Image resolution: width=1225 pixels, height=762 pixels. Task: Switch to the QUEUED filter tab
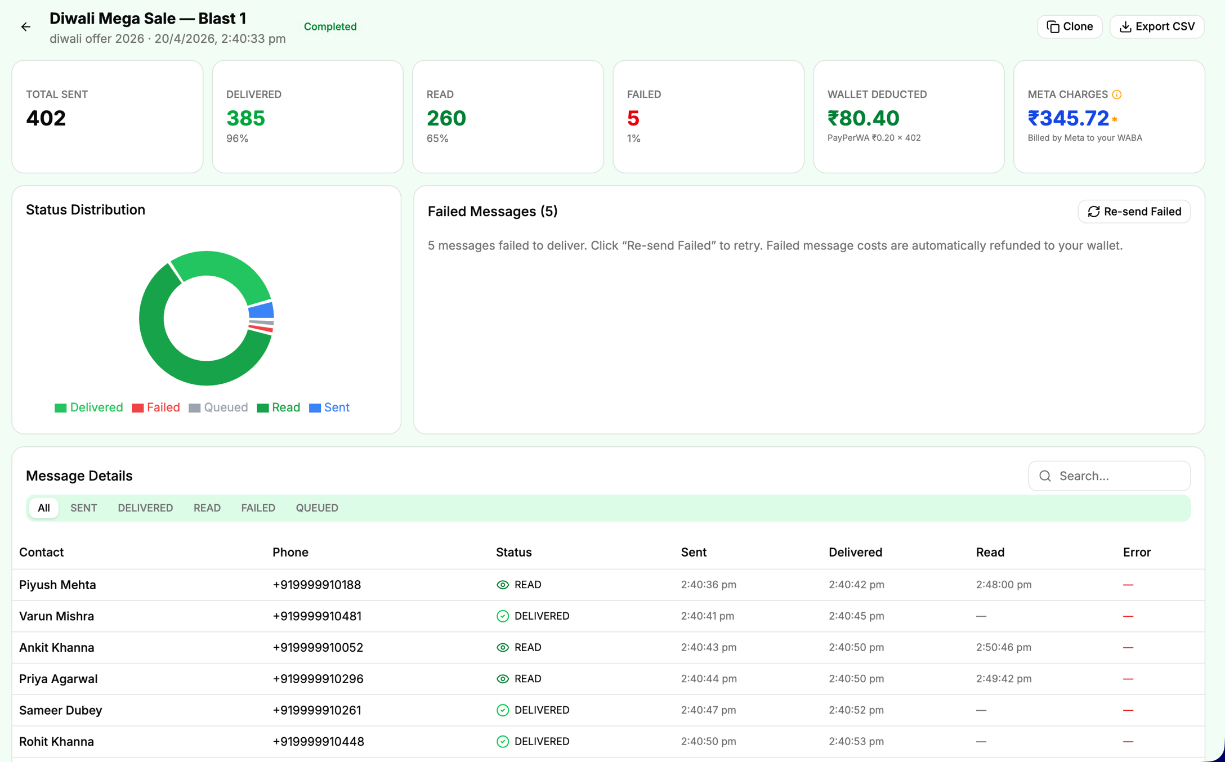click(317, 508)
